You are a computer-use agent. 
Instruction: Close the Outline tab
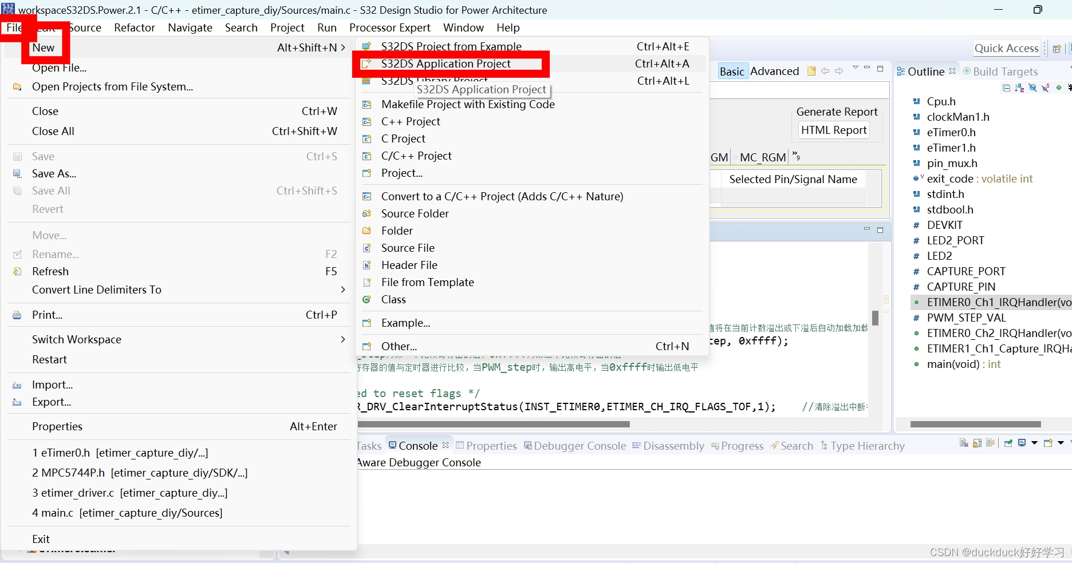click(952, 71)
